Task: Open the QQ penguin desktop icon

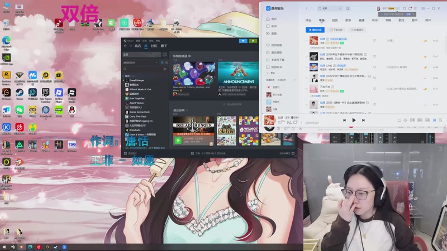Action: 72,111
